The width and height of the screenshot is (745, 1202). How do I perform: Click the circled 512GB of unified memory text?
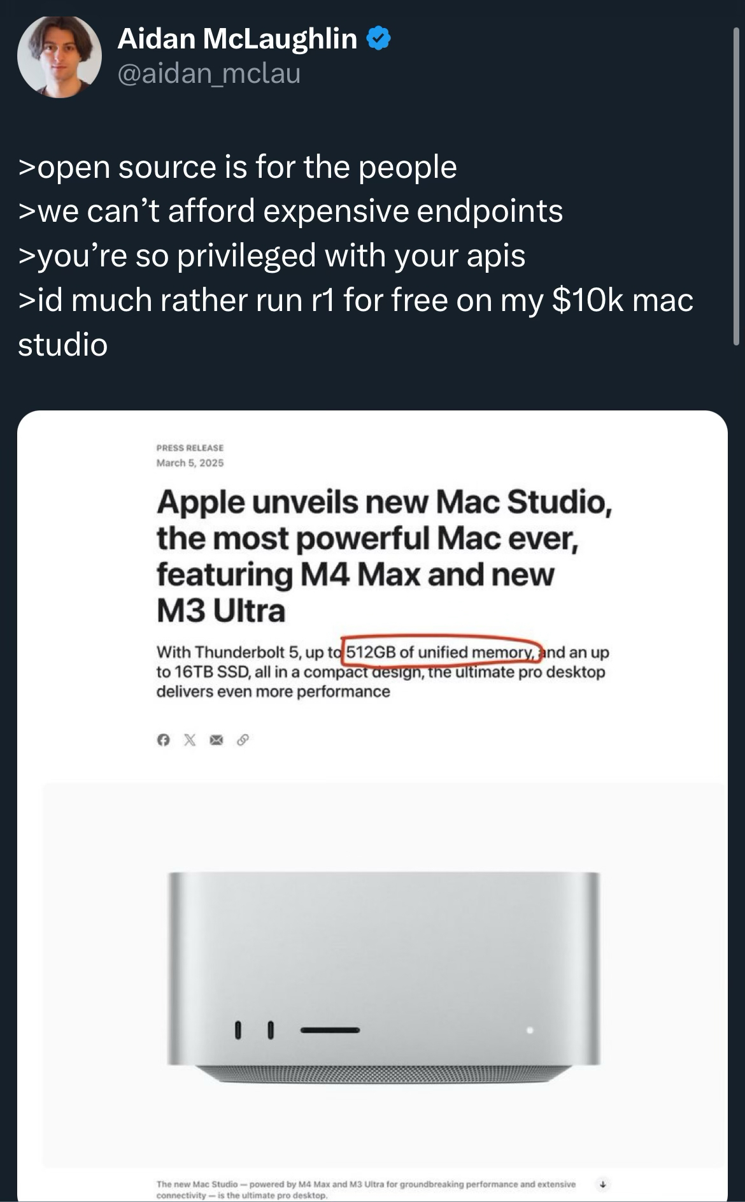[x=440, y=652]
